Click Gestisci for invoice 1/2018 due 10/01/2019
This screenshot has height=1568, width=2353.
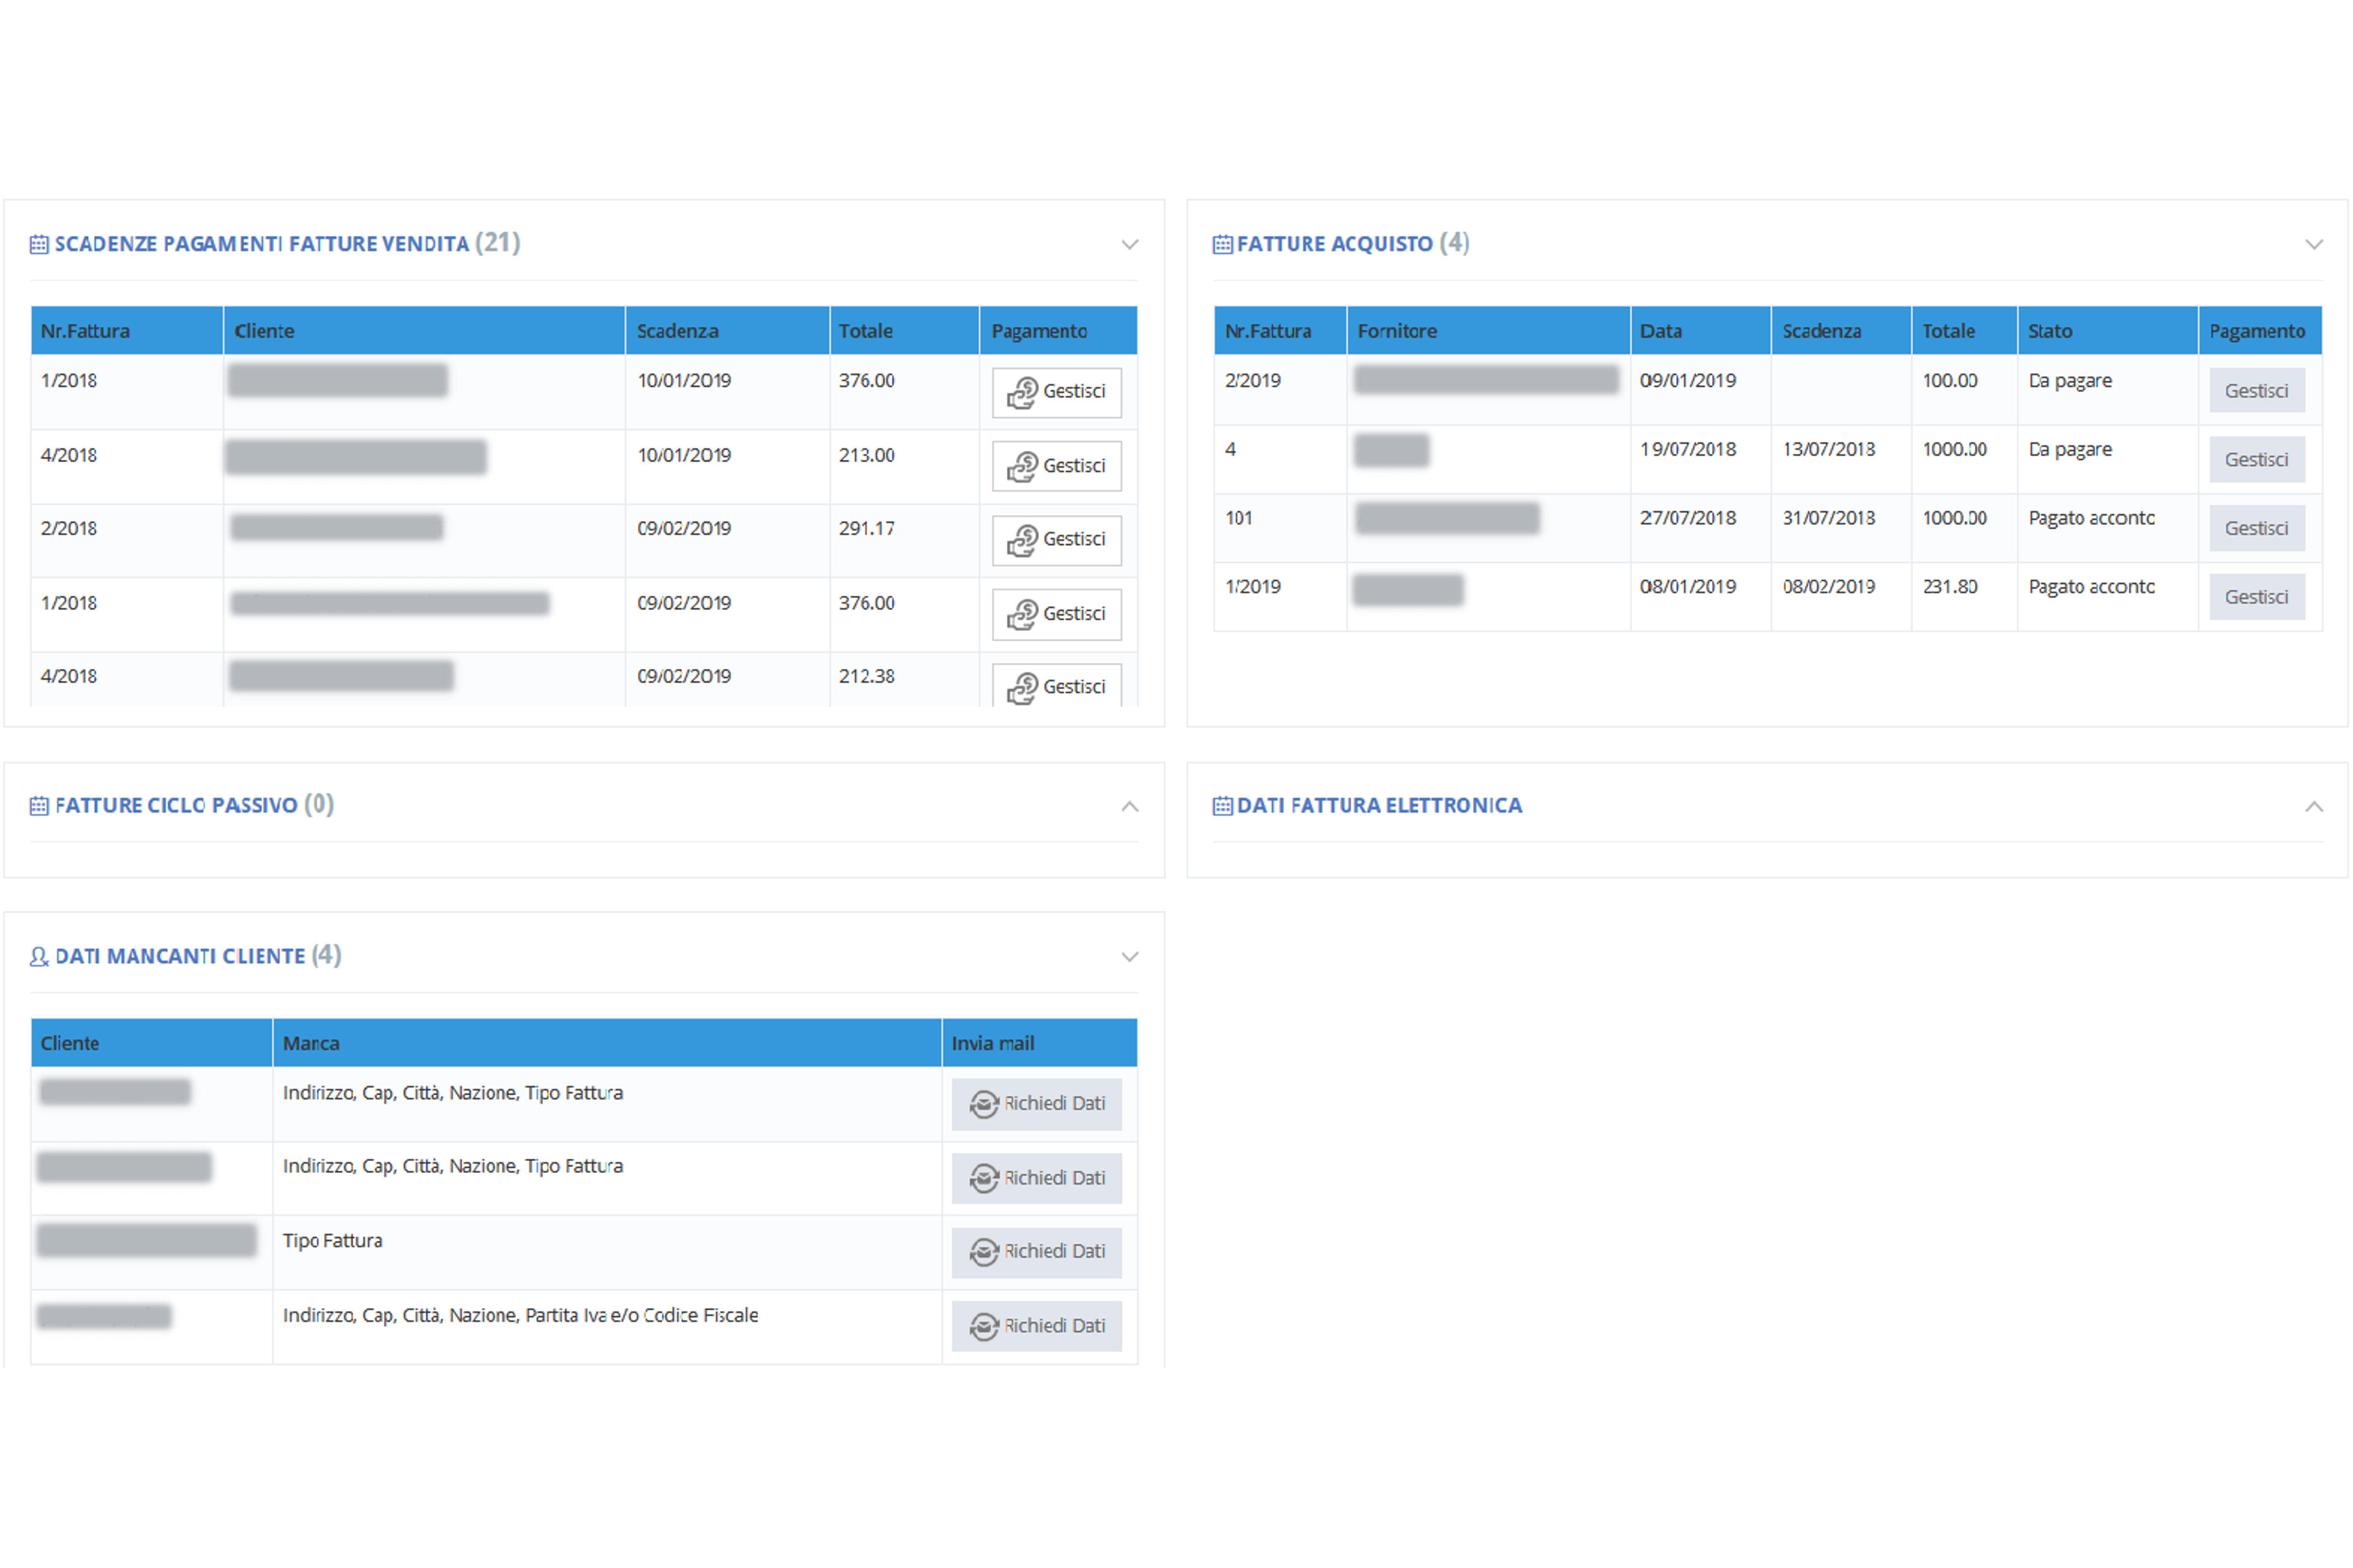[1056, 392]
